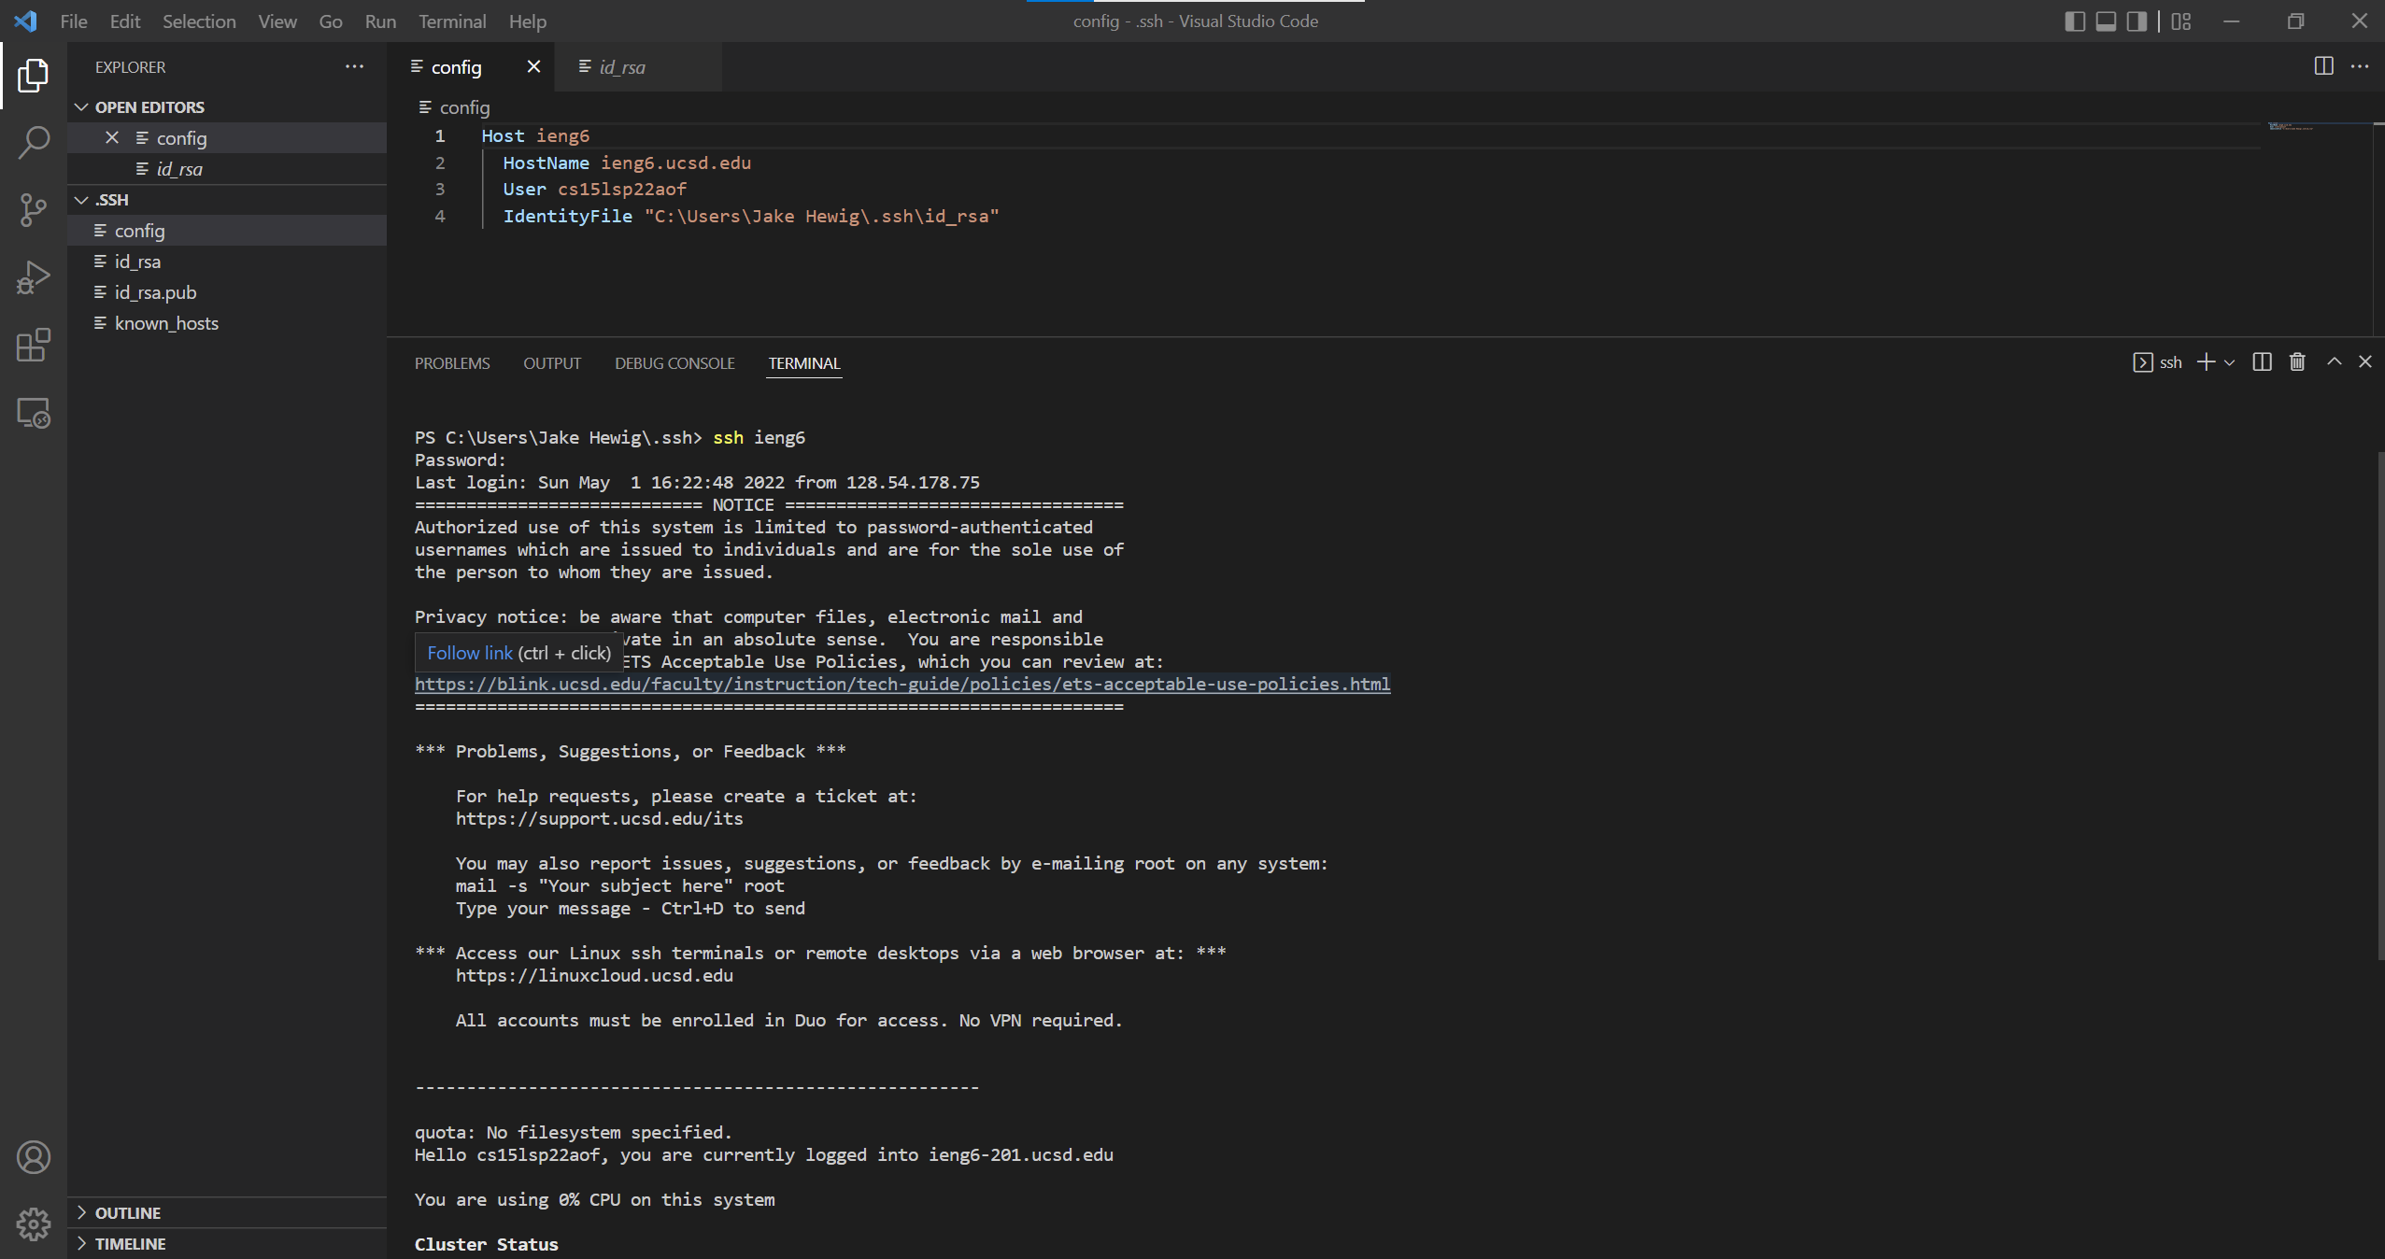The image size is (2385, 1259).
Task: Click the terminal vertical scrollbar
Action: (2379, 705)
